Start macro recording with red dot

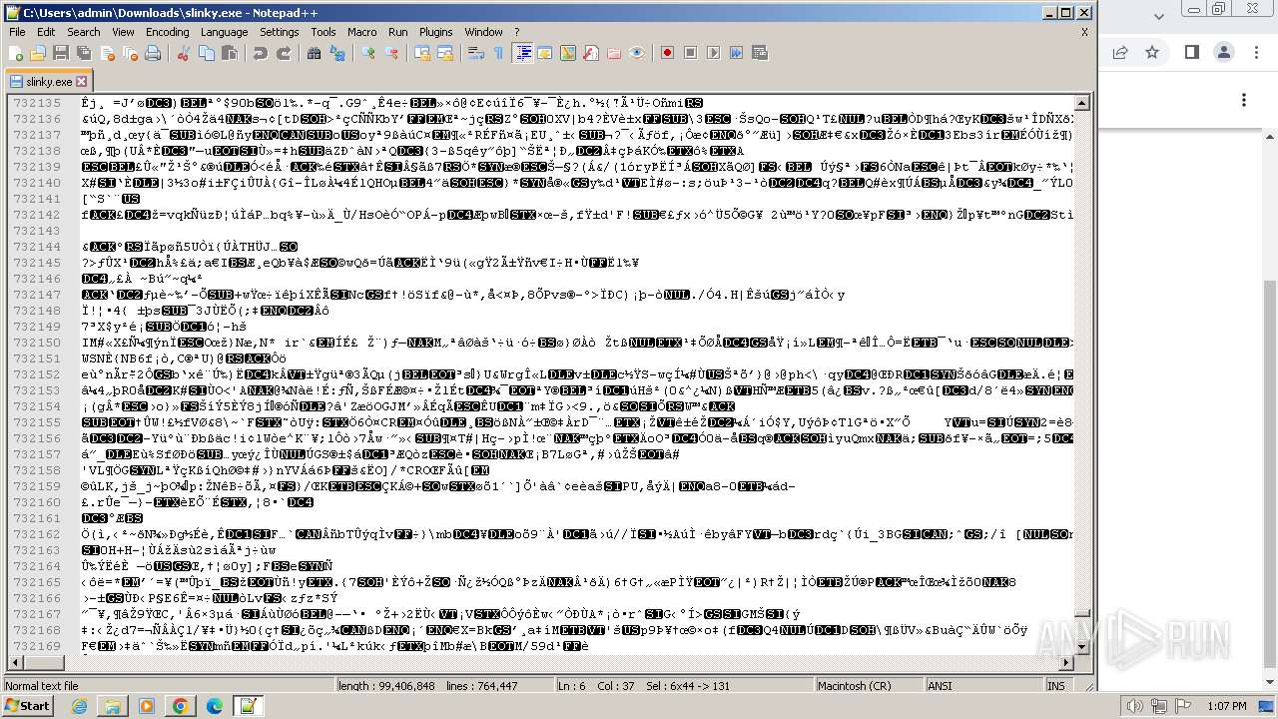pos(668,53)
